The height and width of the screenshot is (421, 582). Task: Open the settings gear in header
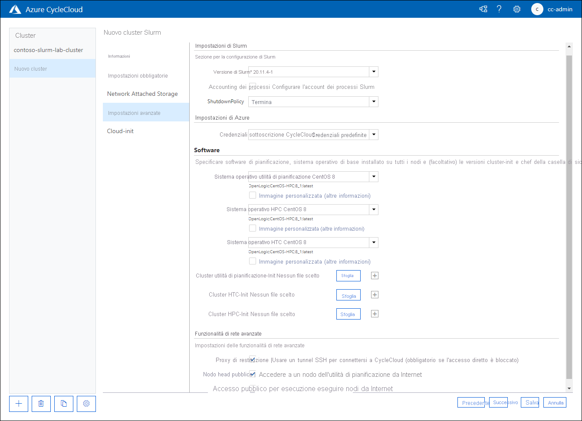[516, 9]
